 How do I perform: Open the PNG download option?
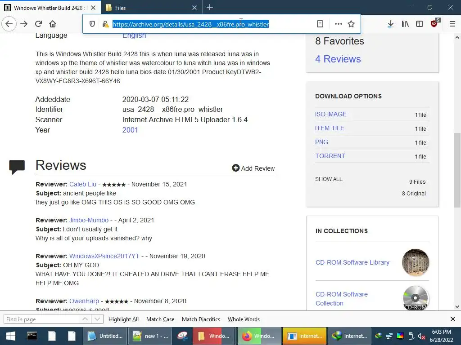point(321,142)
